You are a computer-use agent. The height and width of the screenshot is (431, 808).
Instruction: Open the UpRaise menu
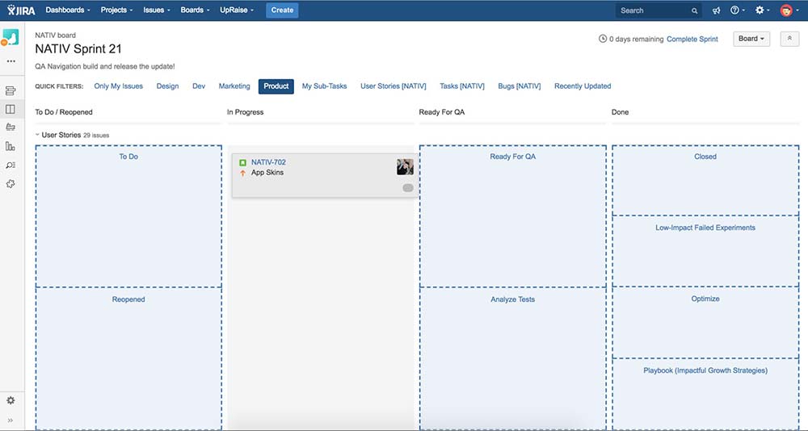[237, 10]
